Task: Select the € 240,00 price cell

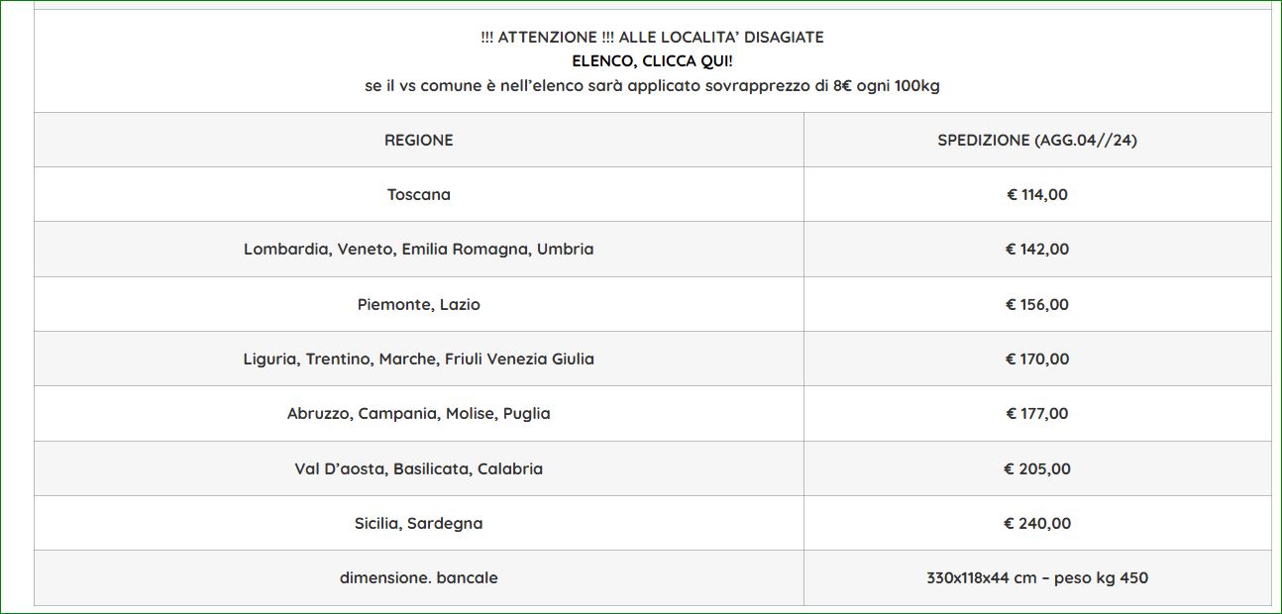Action: point(1037,523)
